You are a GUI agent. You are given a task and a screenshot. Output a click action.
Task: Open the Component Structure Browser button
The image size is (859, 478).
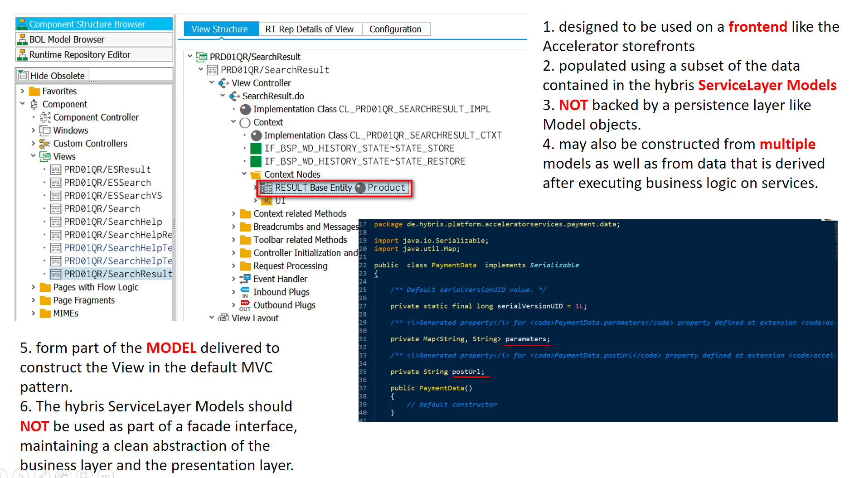[x=94, y=24]
